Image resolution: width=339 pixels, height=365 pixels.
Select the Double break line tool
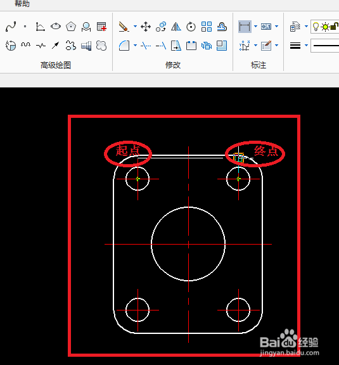[x=41, y=46]
